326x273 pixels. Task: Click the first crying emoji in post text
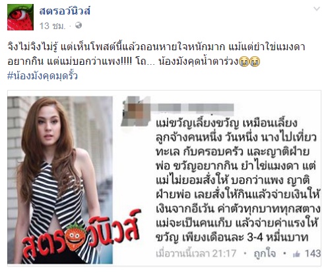click(244, 62)
